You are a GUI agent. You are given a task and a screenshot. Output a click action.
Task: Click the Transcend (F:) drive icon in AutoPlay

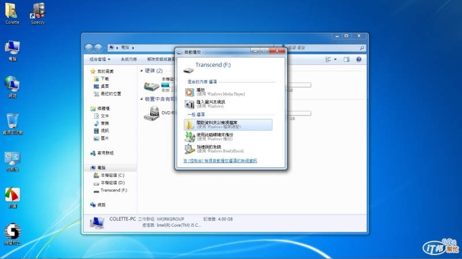(x=189, y=70)
